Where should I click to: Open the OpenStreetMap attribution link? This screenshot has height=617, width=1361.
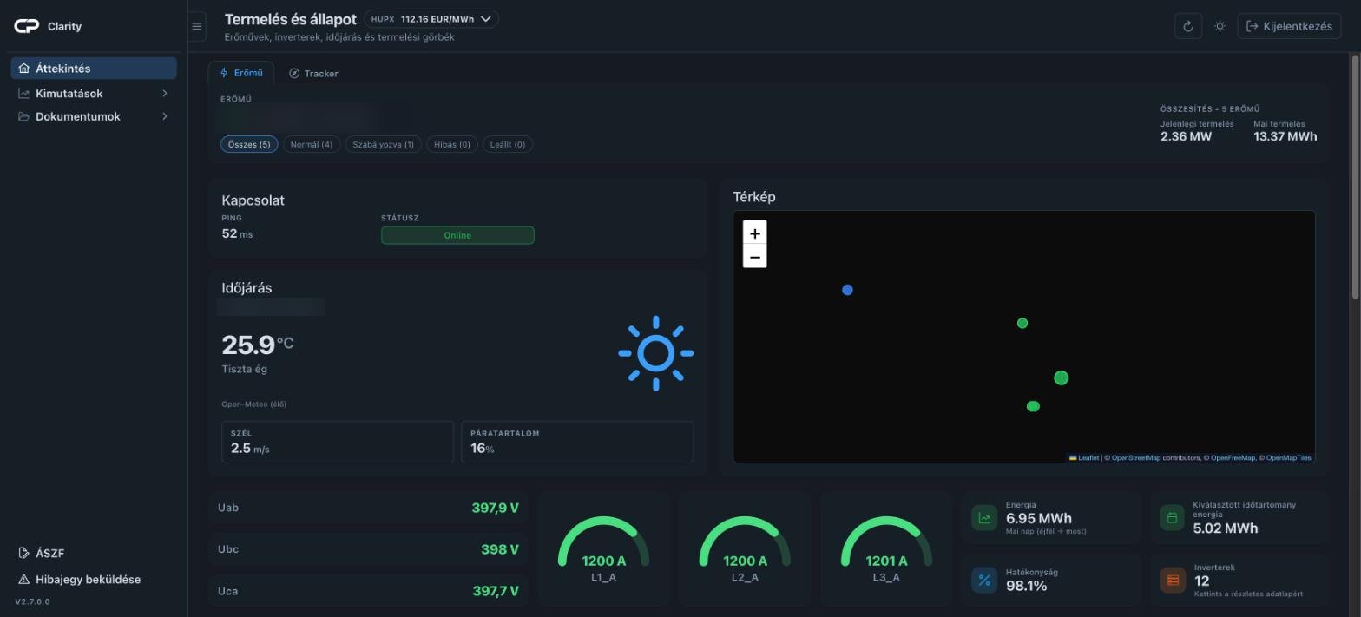coord(1136,458)
